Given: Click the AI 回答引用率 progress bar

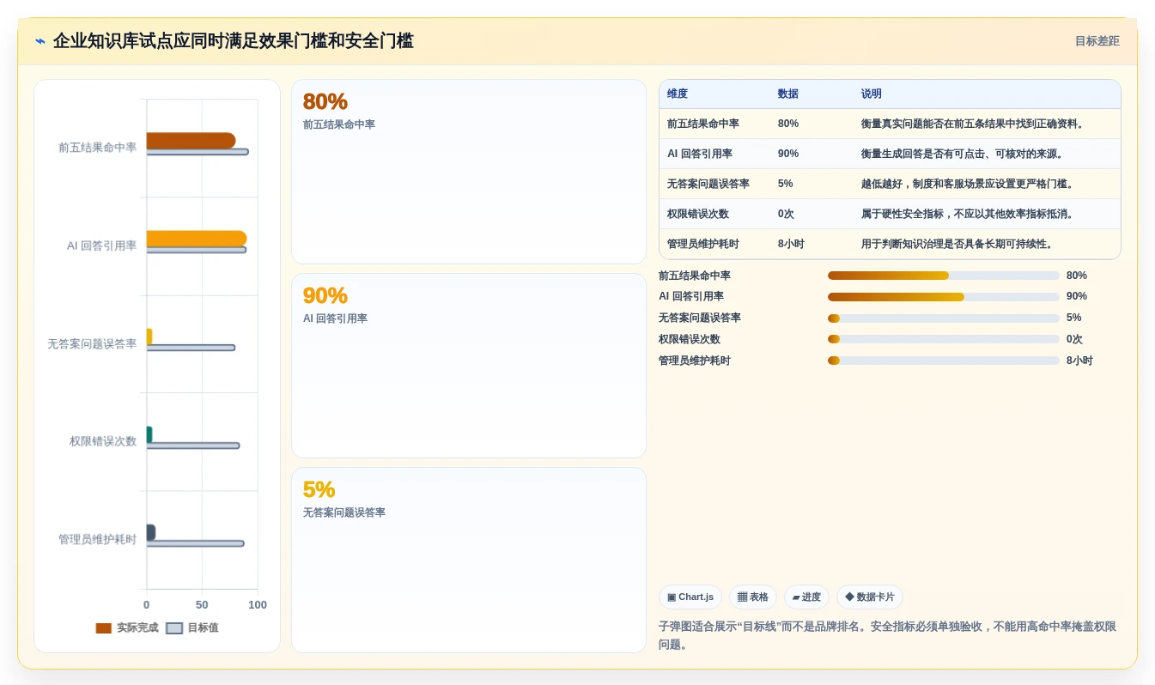Looking at the screenshot, I should point(944,297).
